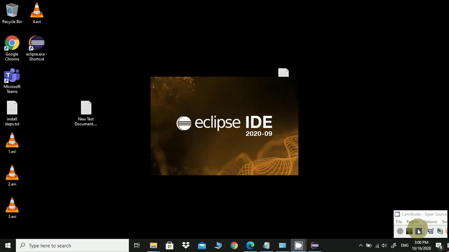This screenshot has width=449, height=252.
Task: Click the CamStudio Pause button
Action: 409,231
